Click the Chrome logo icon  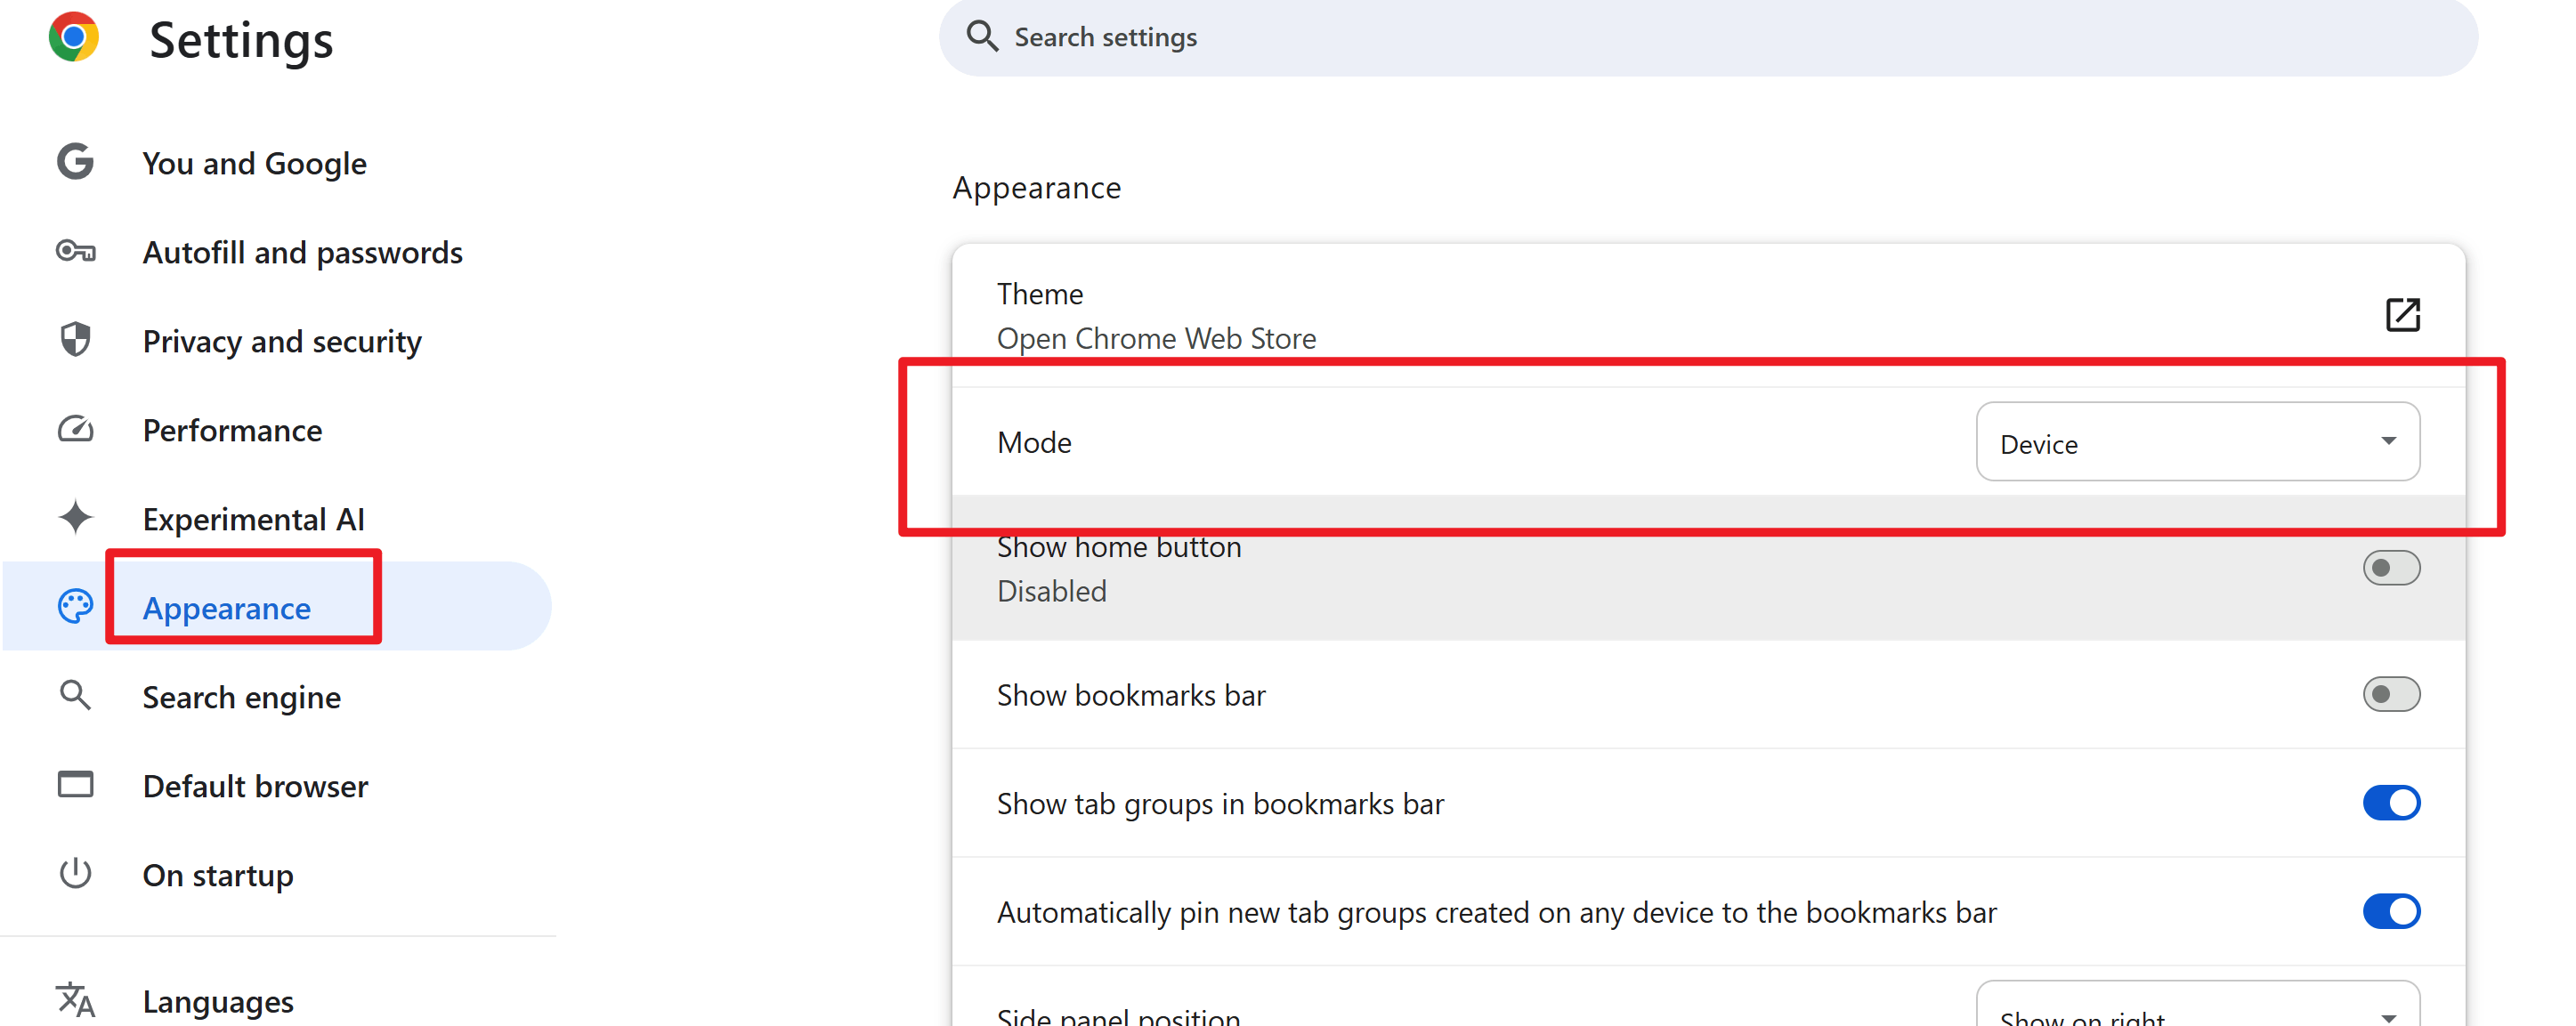(x=74, y=38)
